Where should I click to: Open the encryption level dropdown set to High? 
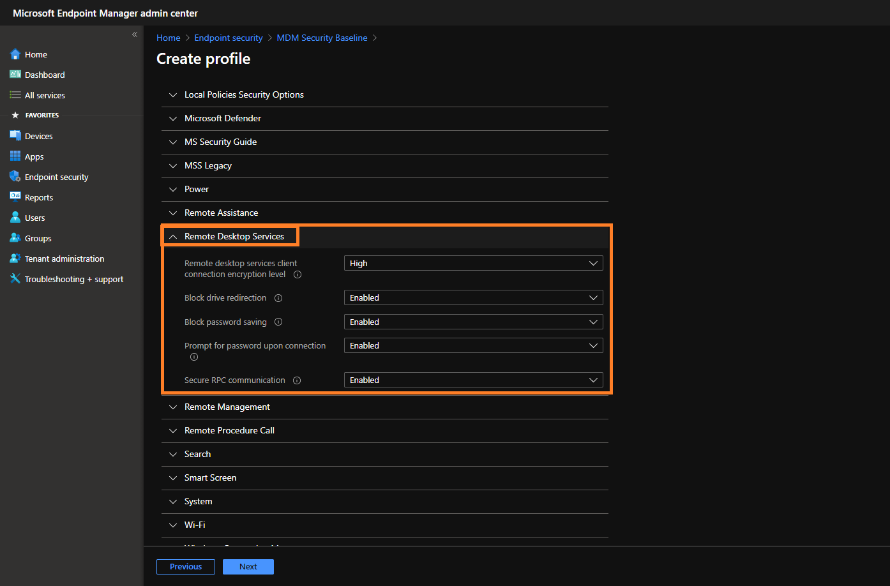pyautogui.click(x=473, y=263)
